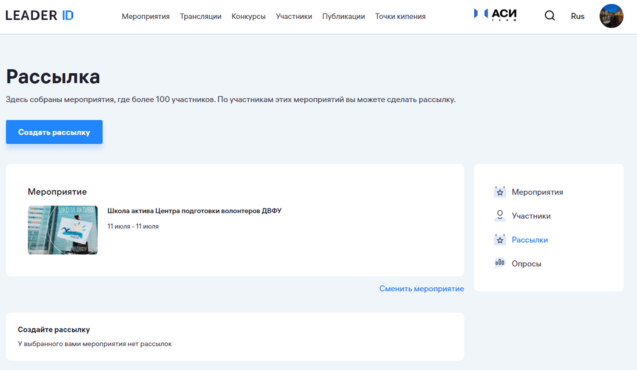Click the search magnifier icon
Viewport: 637px width, 370px height.
(549, 16)
